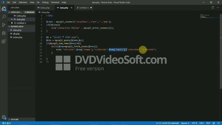222x125 pixels.
Task: Click the '1 Unsaved' badge
Action: (x=29, y=12)
